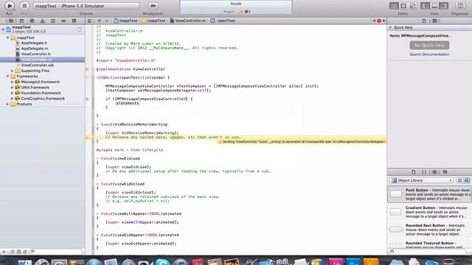Open Search Documentation link
This screenshot has width=472, height=265.
[429, 54]
